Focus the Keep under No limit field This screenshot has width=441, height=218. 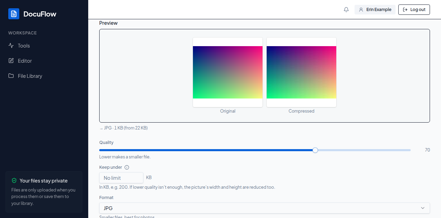pos(121,178)
